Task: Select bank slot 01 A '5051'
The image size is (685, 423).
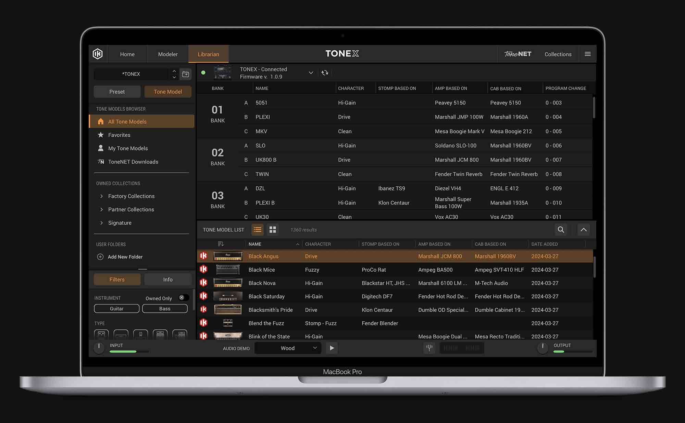Action: (415, 103)
